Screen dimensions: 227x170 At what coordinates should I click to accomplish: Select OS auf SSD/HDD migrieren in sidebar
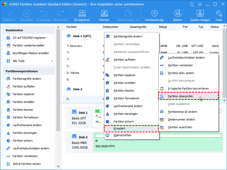click(x=29, y=38)
